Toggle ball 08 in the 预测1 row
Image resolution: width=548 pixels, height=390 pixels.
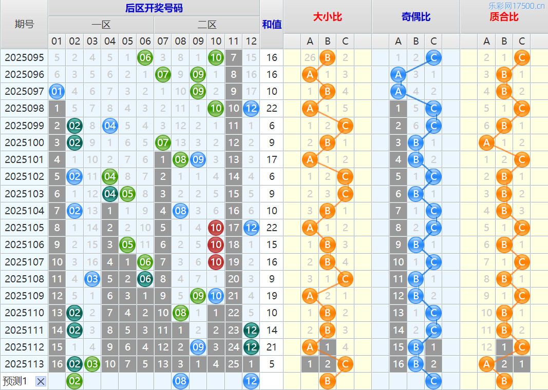point(180,381)
